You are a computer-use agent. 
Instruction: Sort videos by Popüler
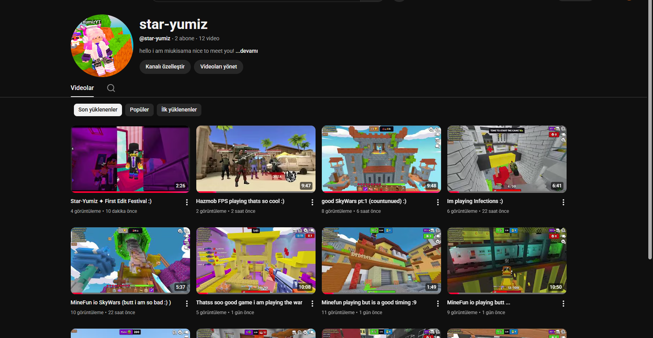(139, 110)
